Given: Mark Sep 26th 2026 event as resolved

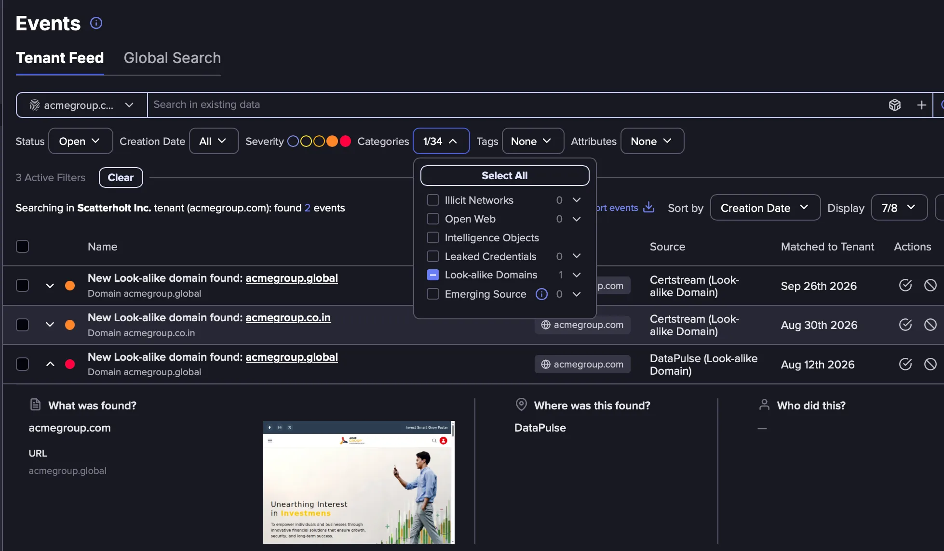Looking at the screenshot, I should click(x=905, y=285).
